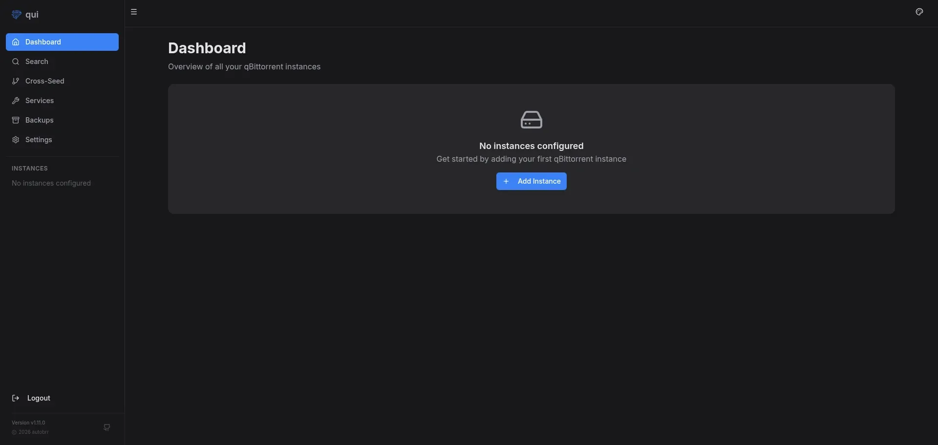Click the Logout arrow icon
Screen dimensions: 938x445
(16, 398)
